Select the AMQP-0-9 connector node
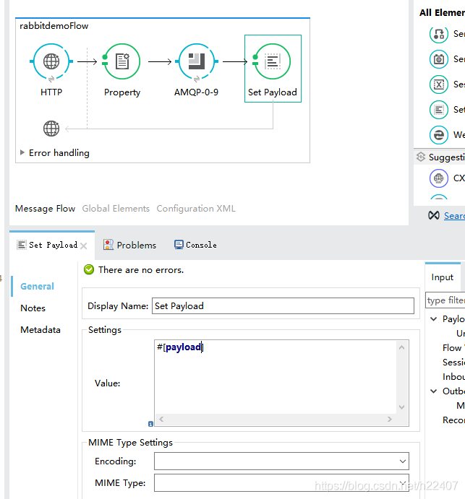The height and width of the screenshot is (499, 465). click(x=197, y=61)
